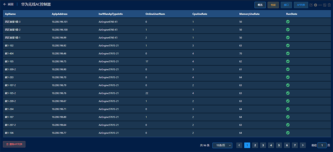Screen dimensions: 333x152
Task: Click the save/archive icon in header
Action: click(x=325, y=5)
